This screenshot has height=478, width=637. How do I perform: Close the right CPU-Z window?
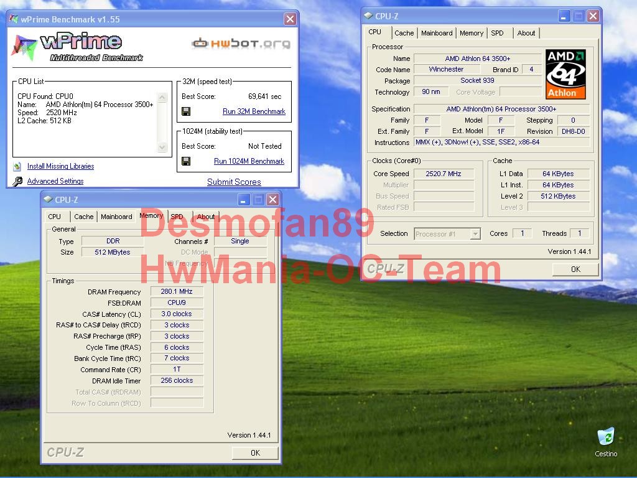click(593, 16)
